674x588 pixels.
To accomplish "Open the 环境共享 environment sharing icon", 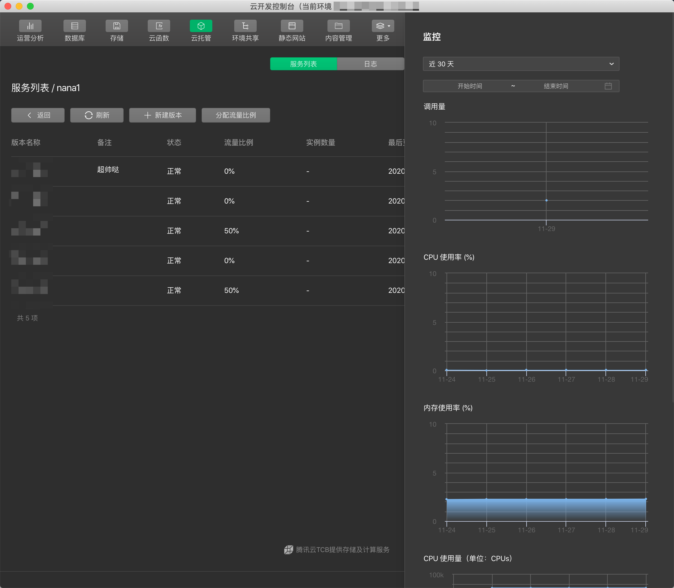I will (x=245, y=26).
